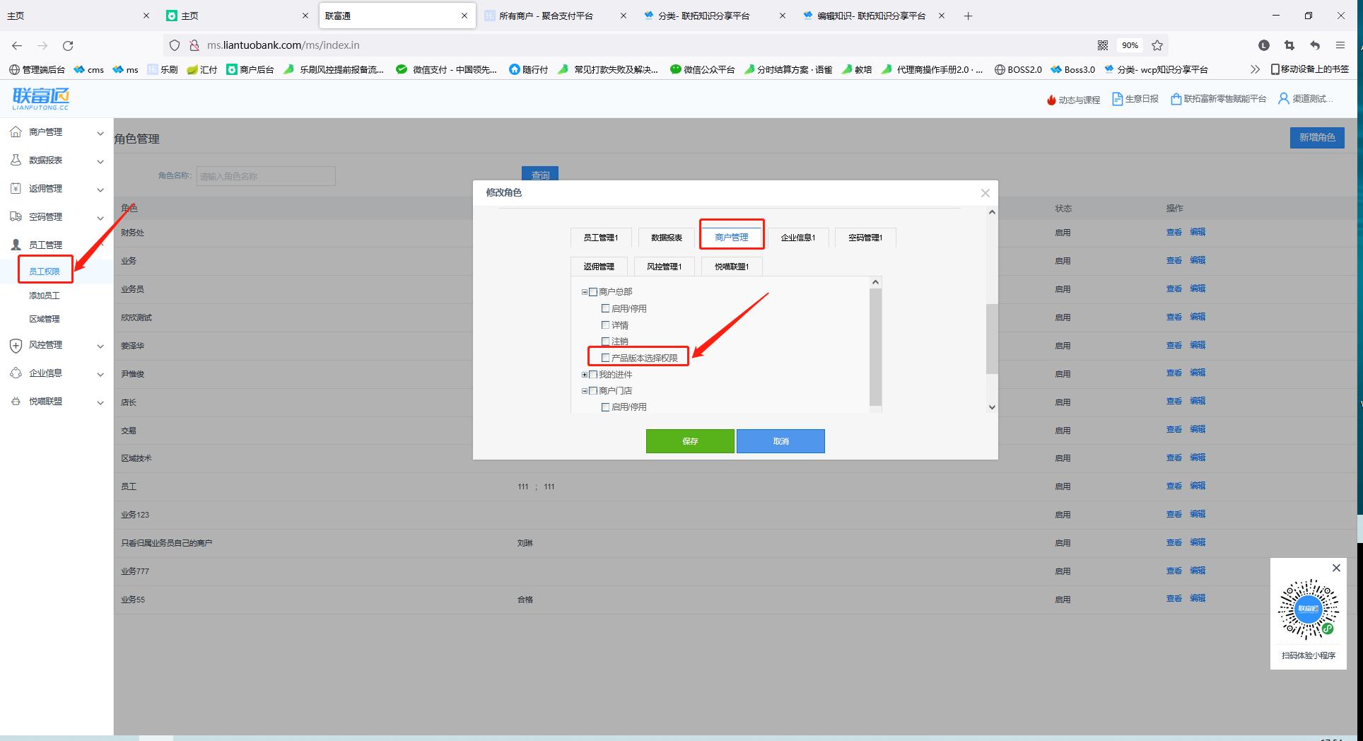Viewport: 1363px width, 741px height.
Task: Click the 渠道测试 user account icon
Action: point(1283,99)
